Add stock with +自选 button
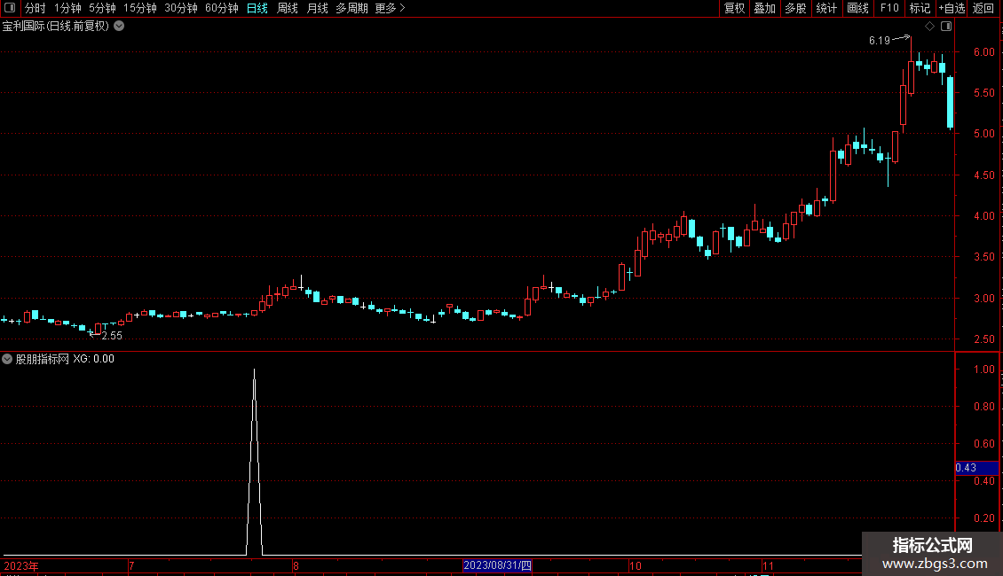This screenshot has height=576, width=1003. tap(952, 8)
